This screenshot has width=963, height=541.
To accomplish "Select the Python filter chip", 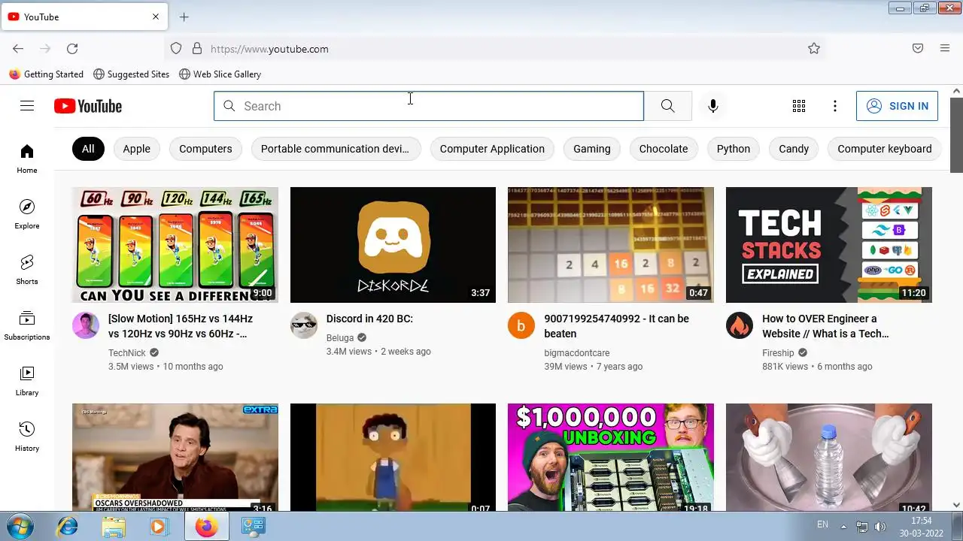I will pos(734,149).
